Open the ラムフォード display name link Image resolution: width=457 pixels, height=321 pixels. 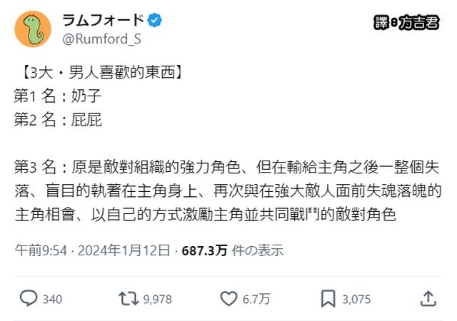(103, 21)
